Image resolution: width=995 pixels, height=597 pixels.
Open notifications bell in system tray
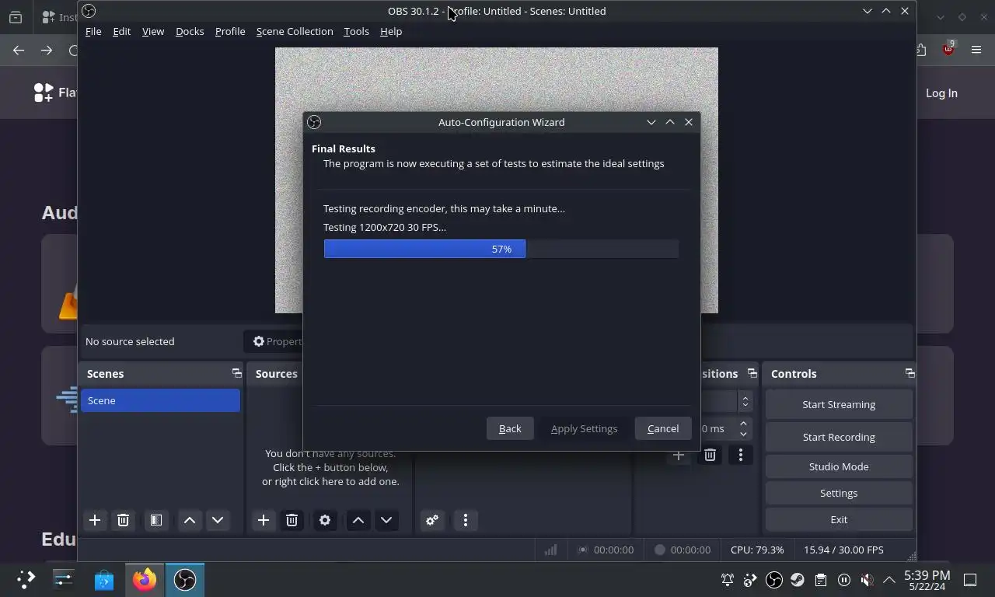click(728, 580)
